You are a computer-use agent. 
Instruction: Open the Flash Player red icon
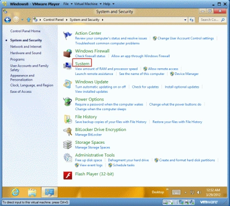click(67, 175)
